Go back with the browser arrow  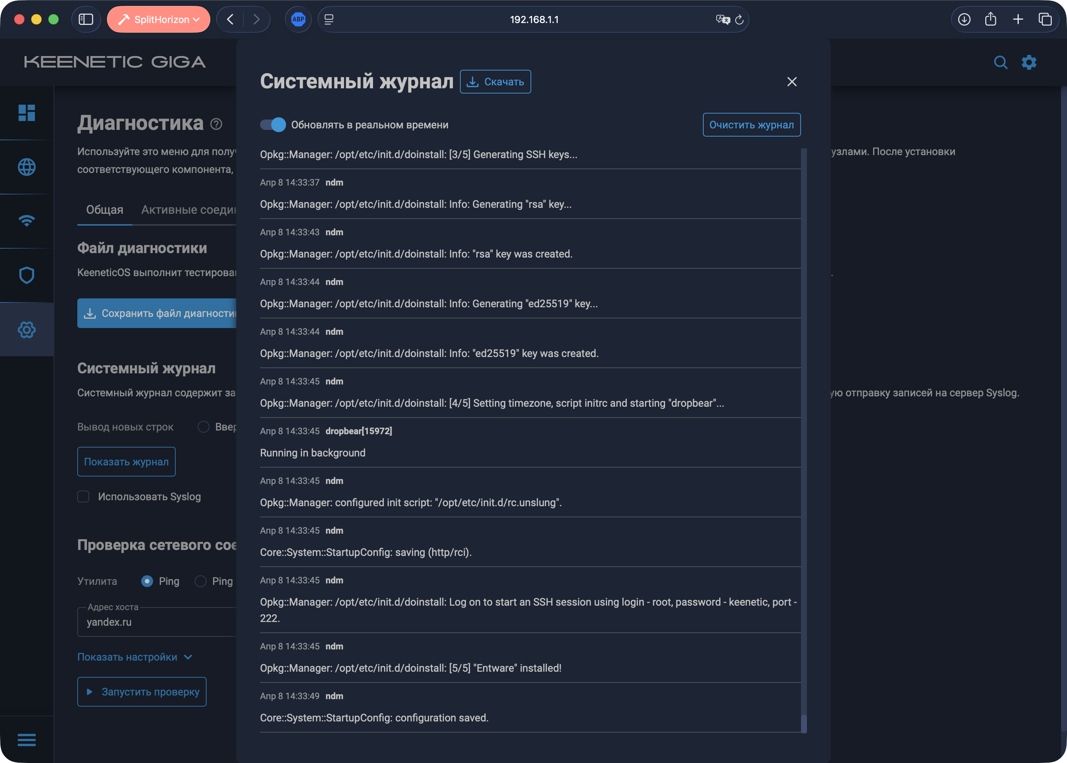click(x=230, y=19)
